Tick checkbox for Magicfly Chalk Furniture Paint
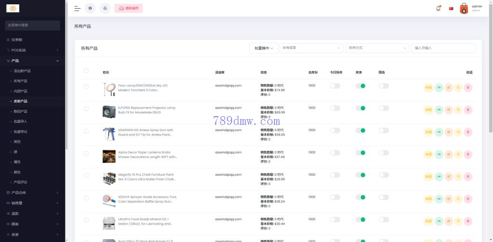Viewport: 493px width, 242px height. point(86,176)
